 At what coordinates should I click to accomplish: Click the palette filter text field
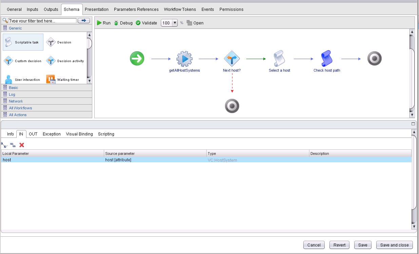[x=42, y=21]
